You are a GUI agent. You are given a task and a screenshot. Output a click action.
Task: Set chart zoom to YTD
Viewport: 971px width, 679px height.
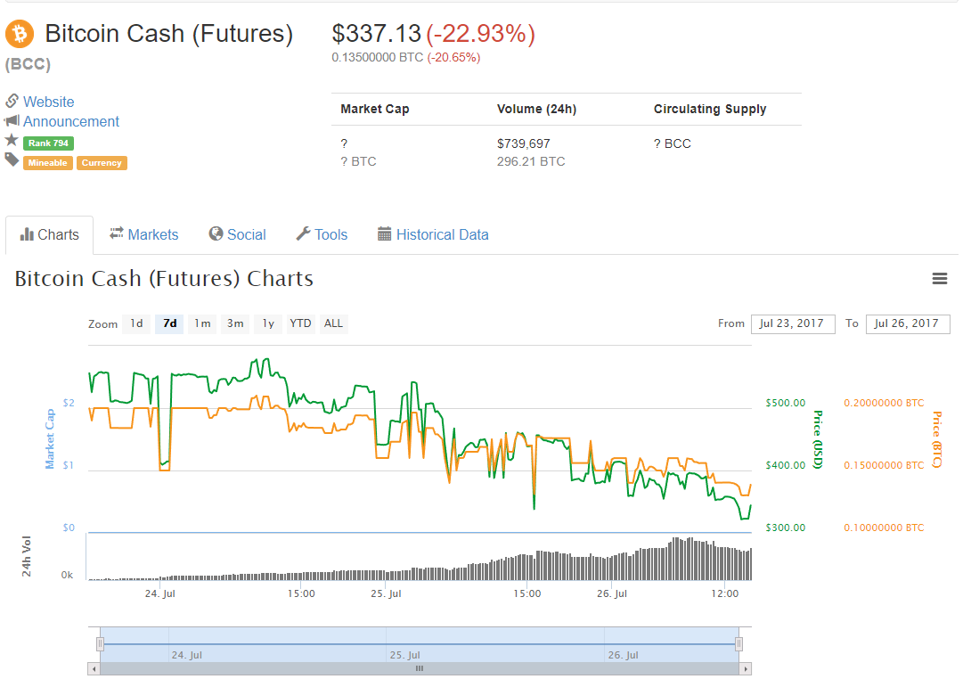[x=300, y=323]
